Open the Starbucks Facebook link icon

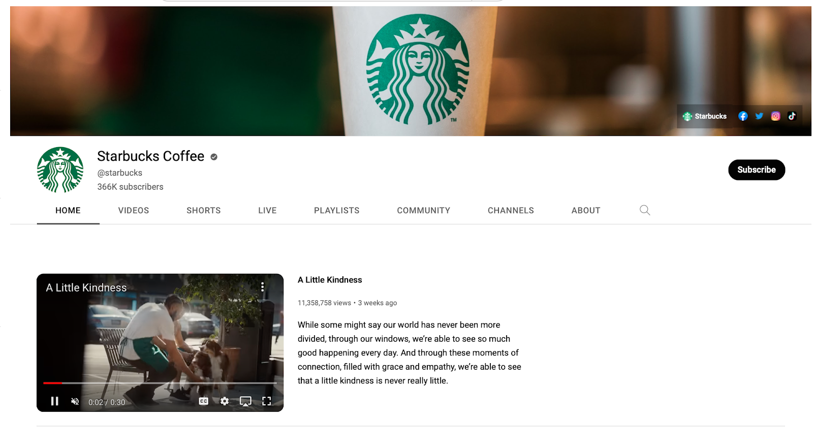coord(743,116)
